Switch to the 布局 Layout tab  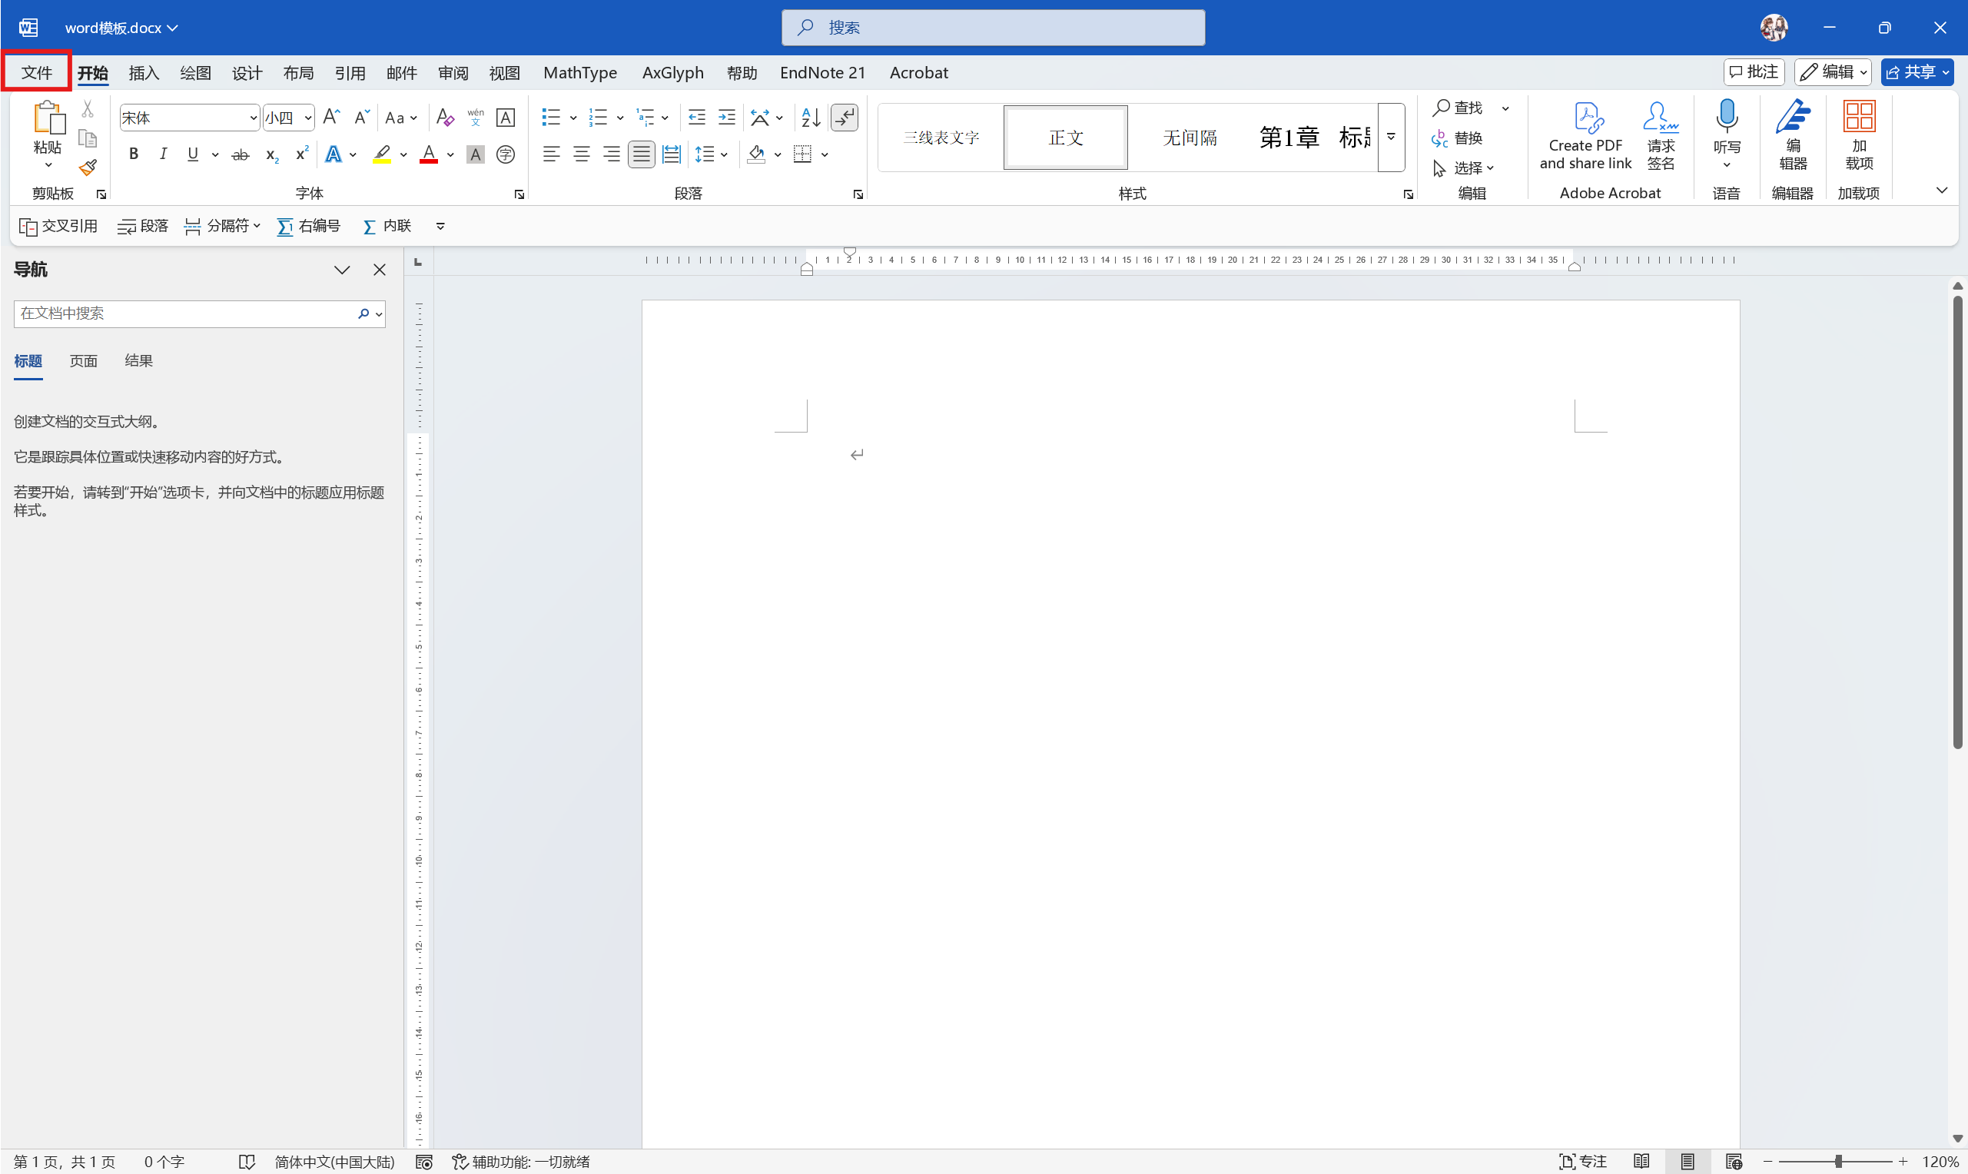pos(298,73)
